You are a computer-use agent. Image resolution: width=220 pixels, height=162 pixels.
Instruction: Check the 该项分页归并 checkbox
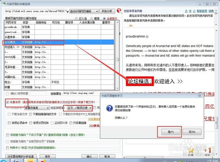(31, 123)
